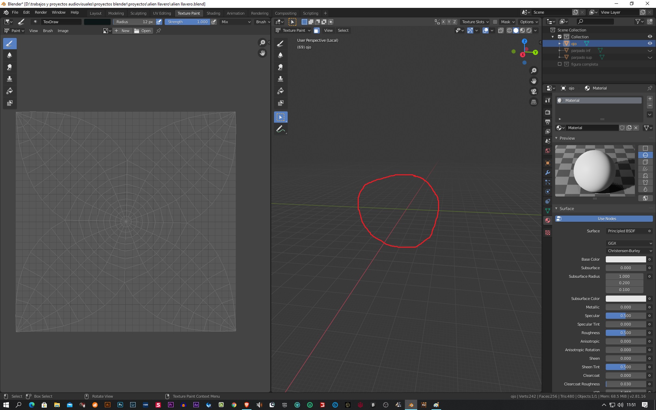Enable the figura completa collection checkbox
The height and width of the screenshot is (410, 656).
(x=560, y=64)
